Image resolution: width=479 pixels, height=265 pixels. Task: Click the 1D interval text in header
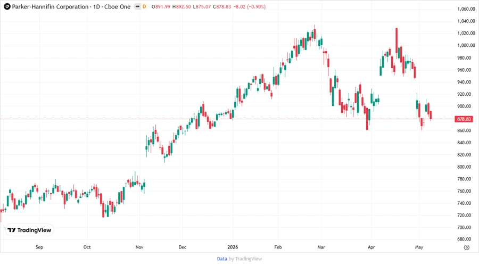(96, 6)
